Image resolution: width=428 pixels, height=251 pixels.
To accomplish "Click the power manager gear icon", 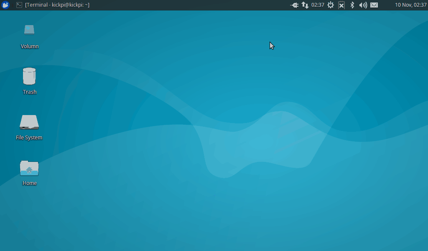I will coord(331,5).
